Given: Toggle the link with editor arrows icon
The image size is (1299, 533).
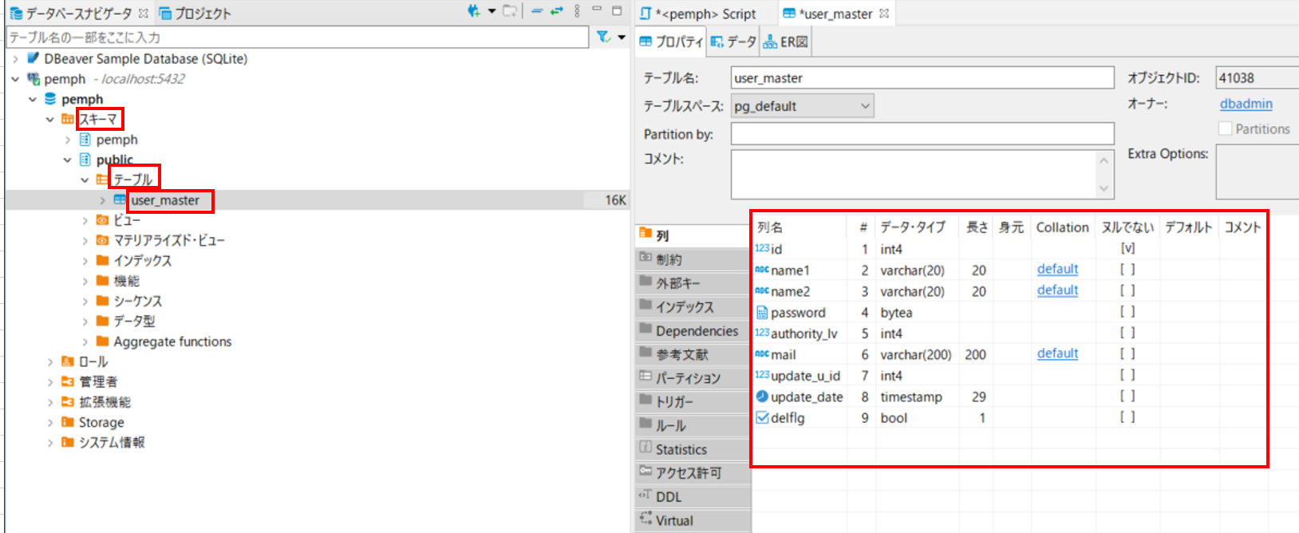Looking at the screenshot, I should point(557,11).
